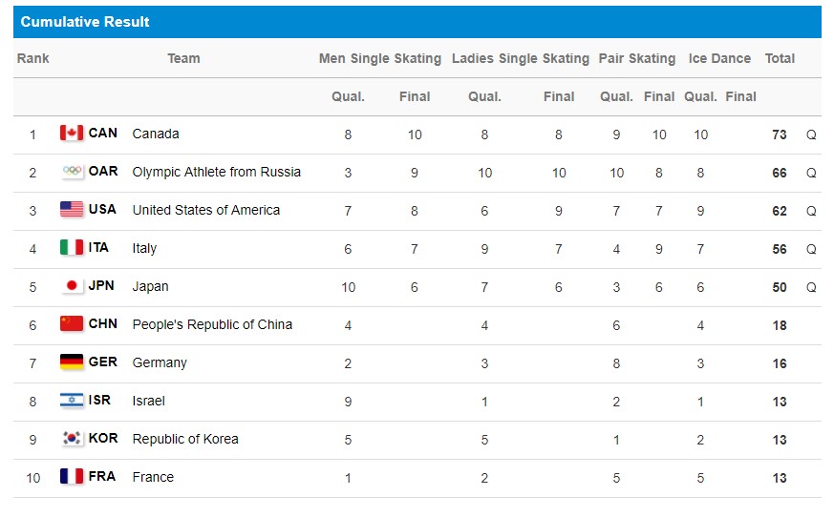Image resolution: width=834 pixels, height=517 pixels.
Task: Select the United States flag icon
Action: (72, 209)
